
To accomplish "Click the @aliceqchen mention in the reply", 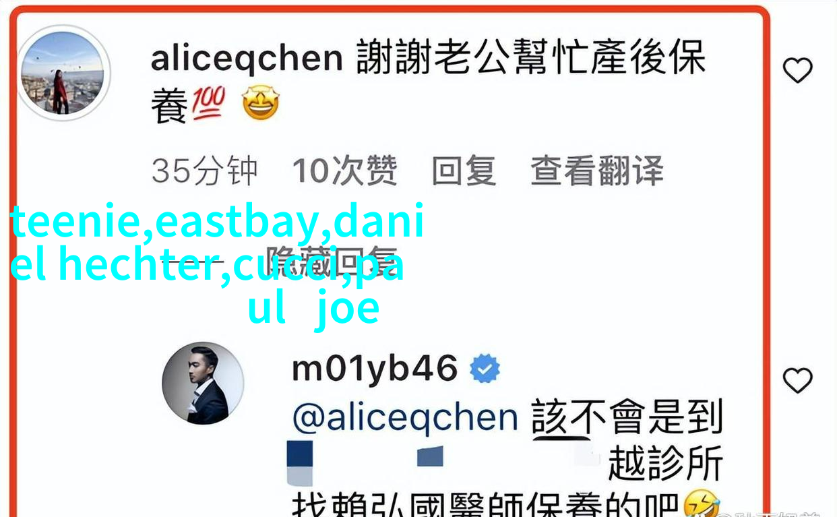I will coord(405,418).
